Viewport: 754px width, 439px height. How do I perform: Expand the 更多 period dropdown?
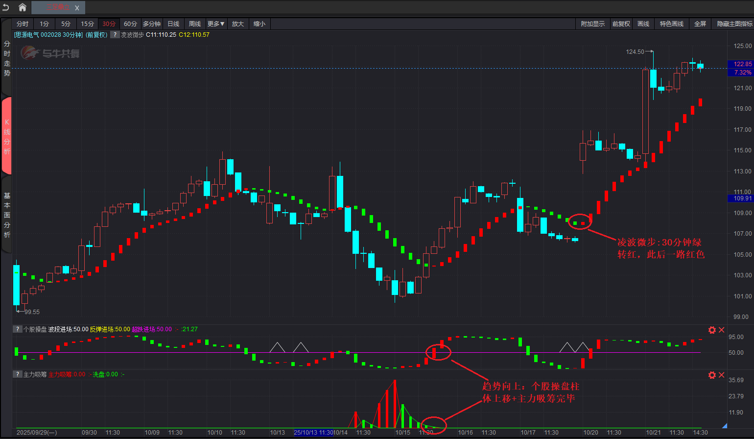(x=216, y=24)
